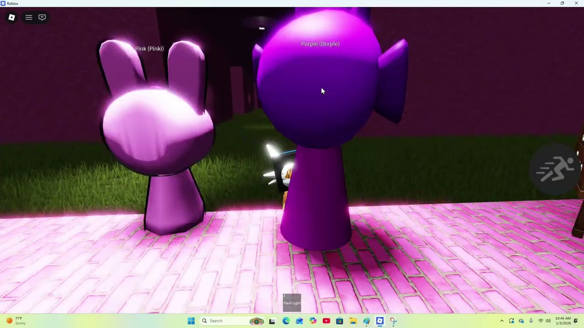The image size is (584, 328).
Task: Launch Microsoft Edge from the taskbar
Action: click(286, 321)
